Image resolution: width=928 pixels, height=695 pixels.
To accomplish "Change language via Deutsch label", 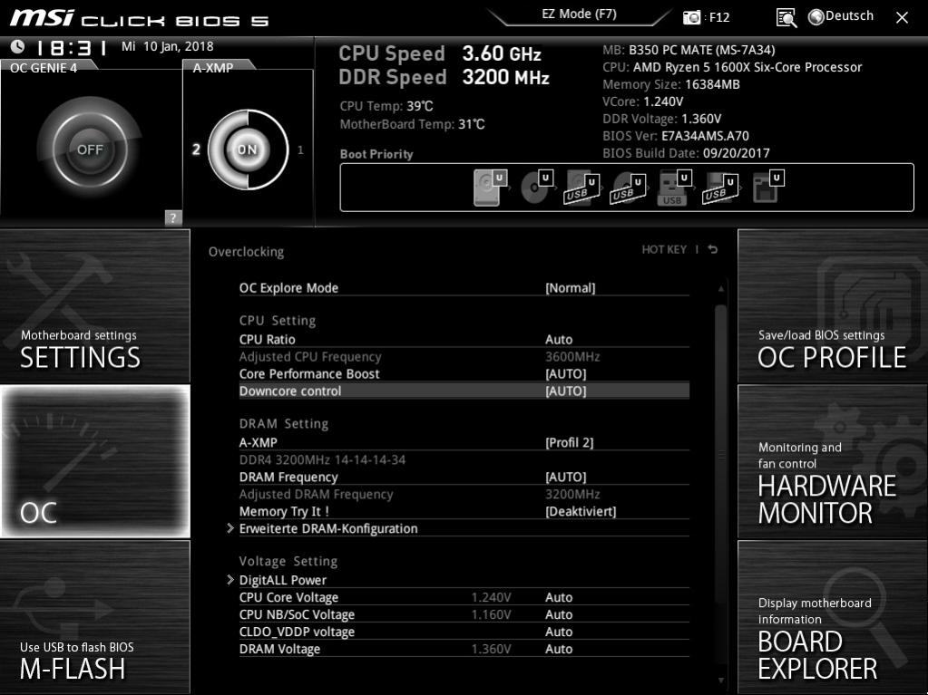I will tap(849, 16).
